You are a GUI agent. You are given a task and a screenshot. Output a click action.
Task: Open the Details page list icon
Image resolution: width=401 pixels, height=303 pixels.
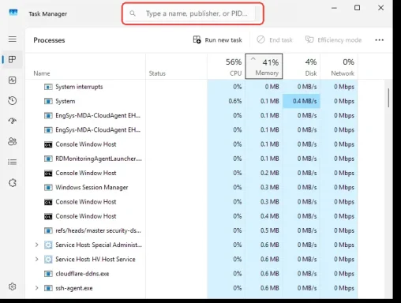(13, 162)
